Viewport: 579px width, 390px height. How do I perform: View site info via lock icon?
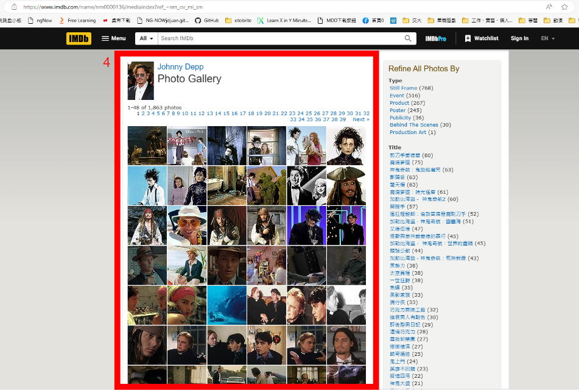point(14,7)
